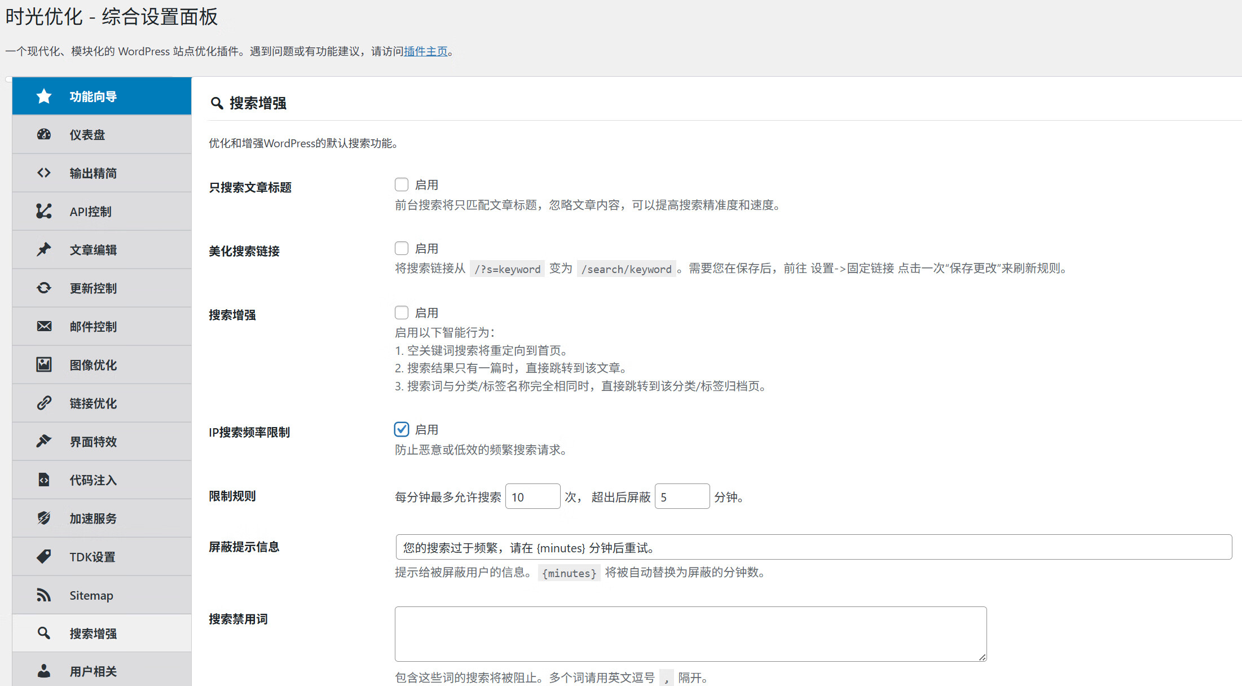
Task: Switch to the 加速服务 tab
Action: (x=102, y=518)
